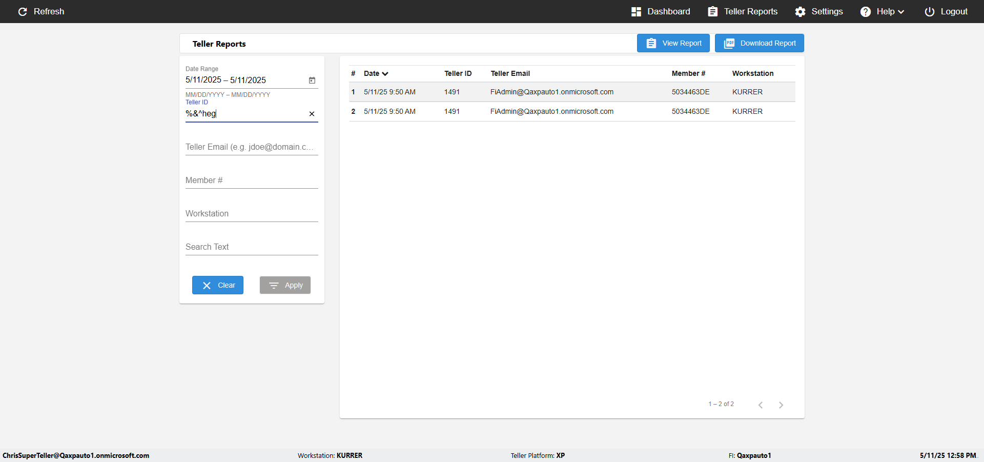
Task: Clear the Teller ID field with X
Action: tap(312, 114)
